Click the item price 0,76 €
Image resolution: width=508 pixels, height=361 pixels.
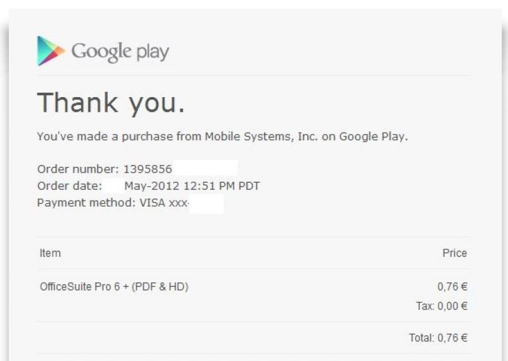452,287
